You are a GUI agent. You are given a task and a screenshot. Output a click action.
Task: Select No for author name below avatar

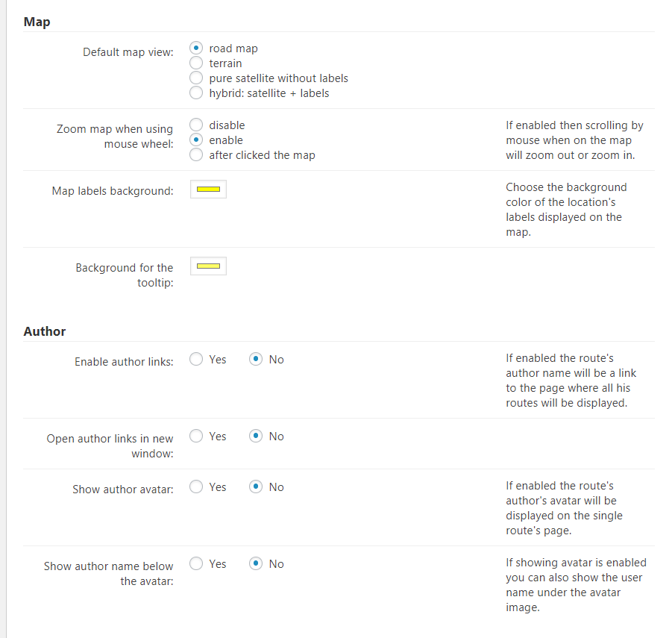coord(256,564)
